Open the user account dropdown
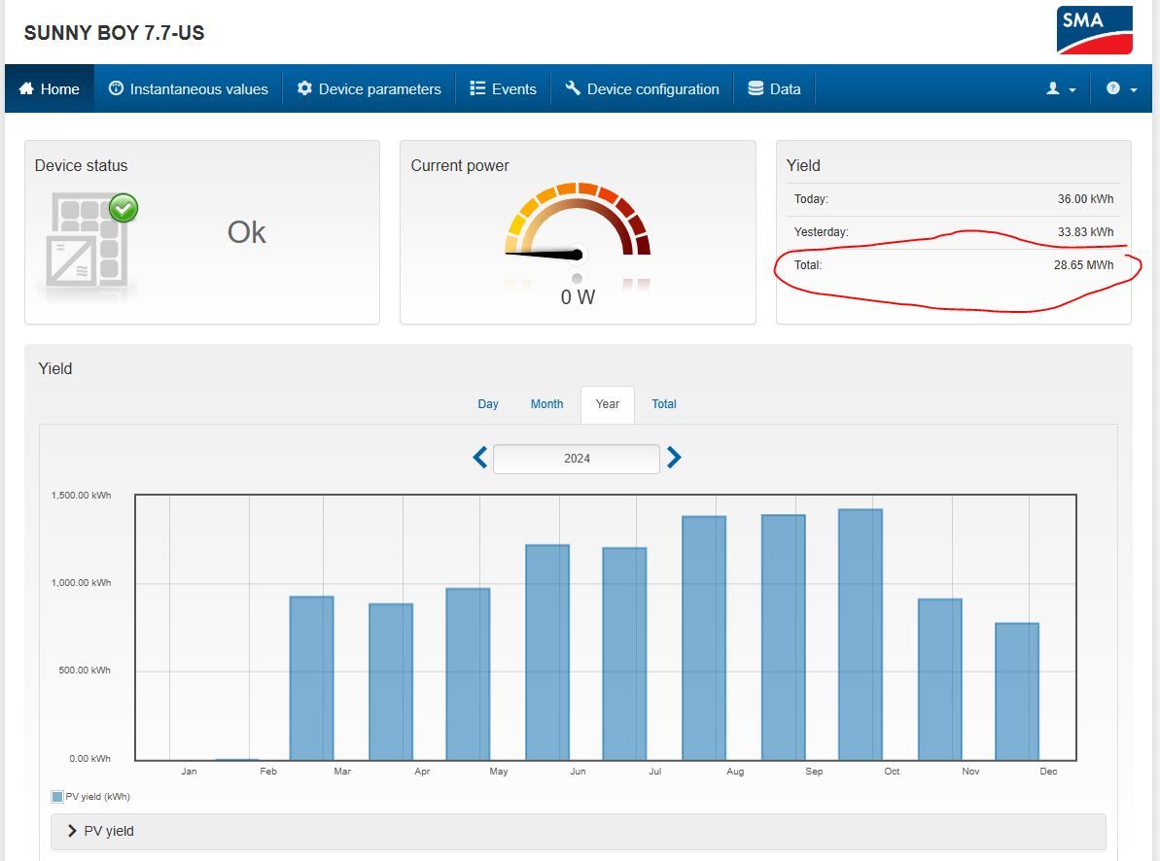Screen dimensions: 1160x861 (x=1061, y=88)
